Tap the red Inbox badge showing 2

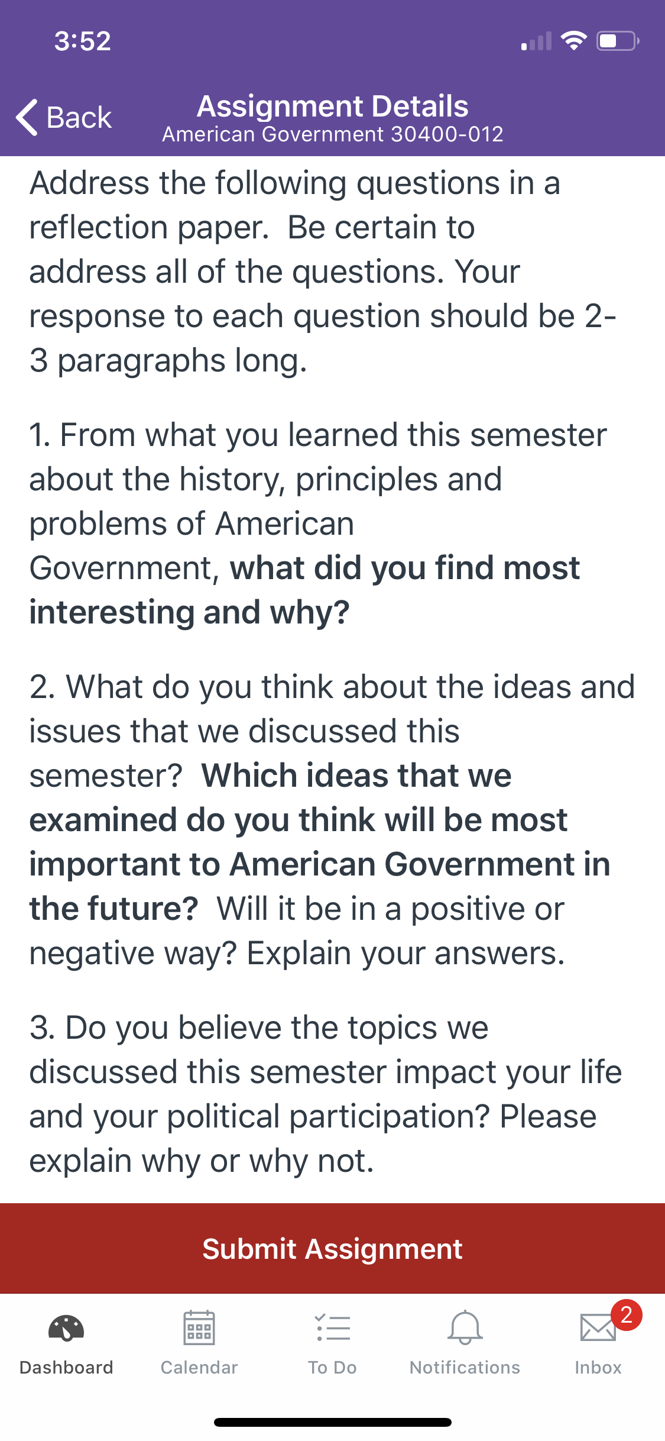pyautogui.click(x=627, y=1315)
